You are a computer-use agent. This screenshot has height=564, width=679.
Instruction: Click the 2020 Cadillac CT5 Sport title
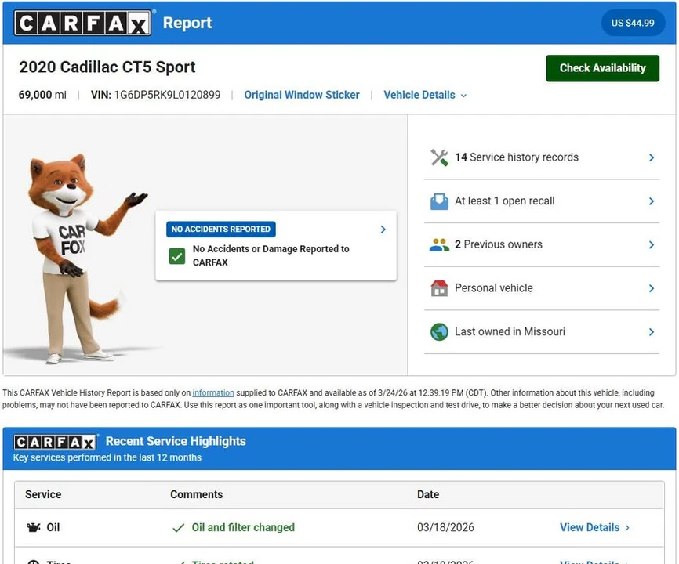pos(107,67)
